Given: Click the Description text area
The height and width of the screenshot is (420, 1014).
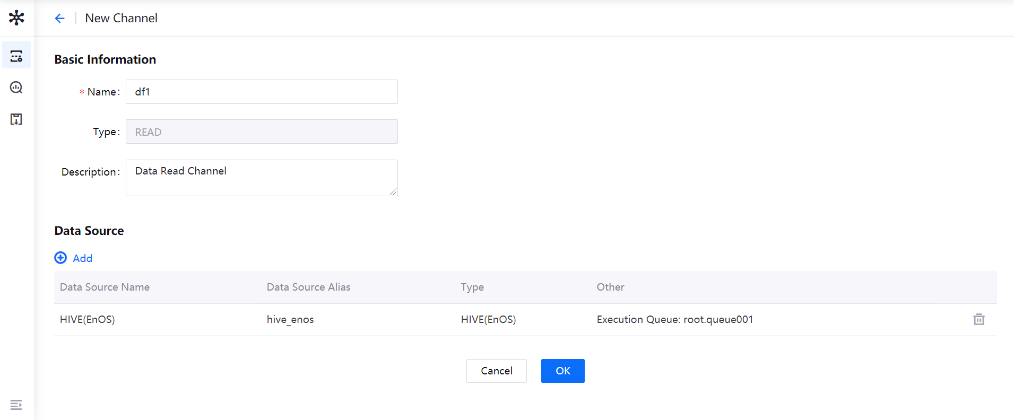Looking at the screenshot, I should click(x=262, y=178).
